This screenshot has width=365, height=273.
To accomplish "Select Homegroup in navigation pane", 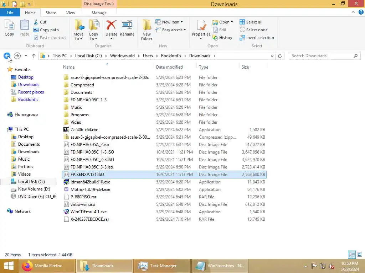I will (x=26, y=114).
